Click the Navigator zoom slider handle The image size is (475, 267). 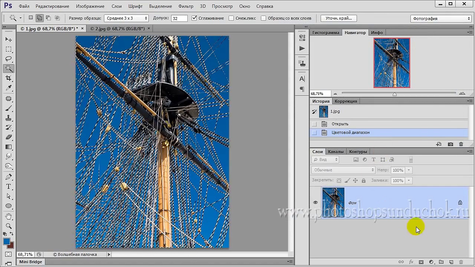pyautogui.click(x=394, y=94)
